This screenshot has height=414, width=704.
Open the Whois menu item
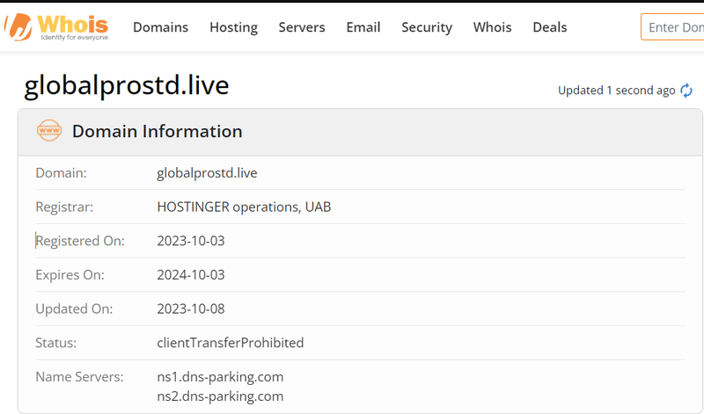tap(492, 27)
